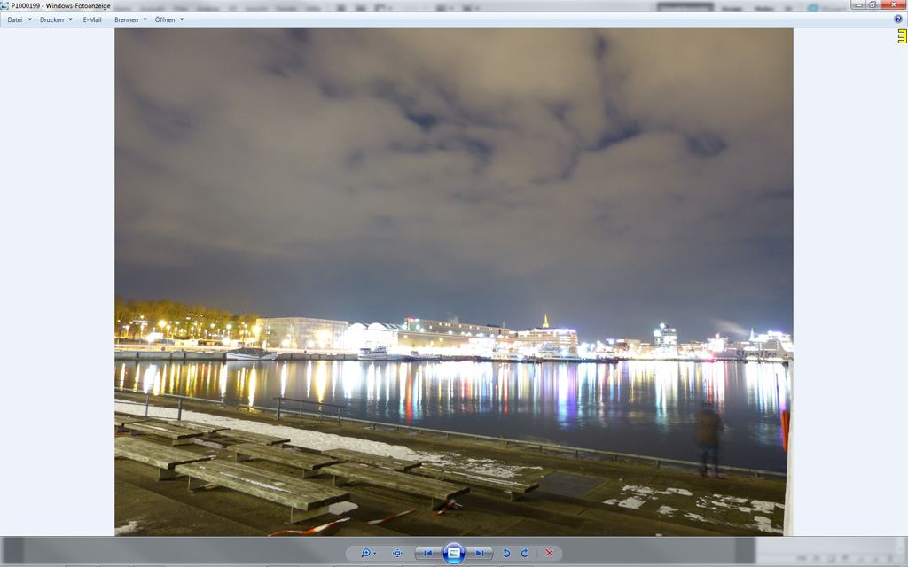The height and width of the screenshot is (567, 908).
Task: Close the Windows-Fotoanzeige window
Action: tap(891, 5)
